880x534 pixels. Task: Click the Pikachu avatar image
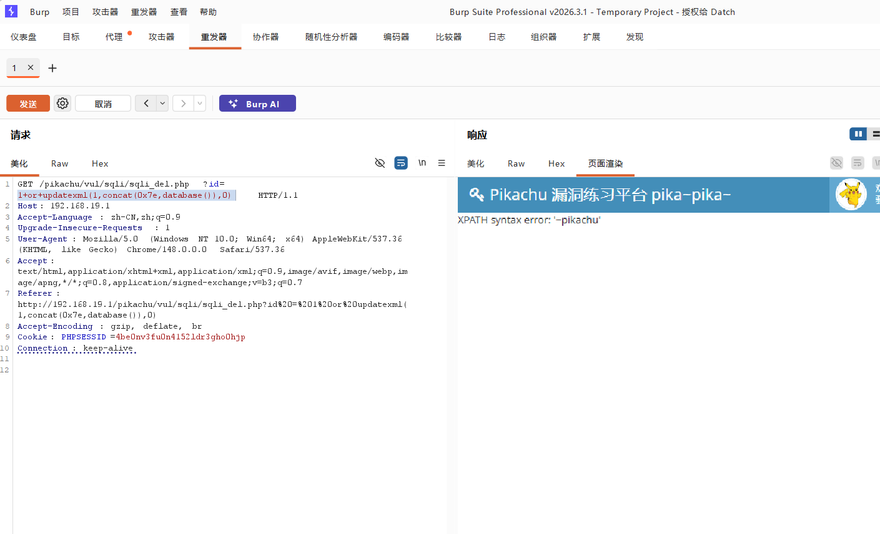[851, 194]
